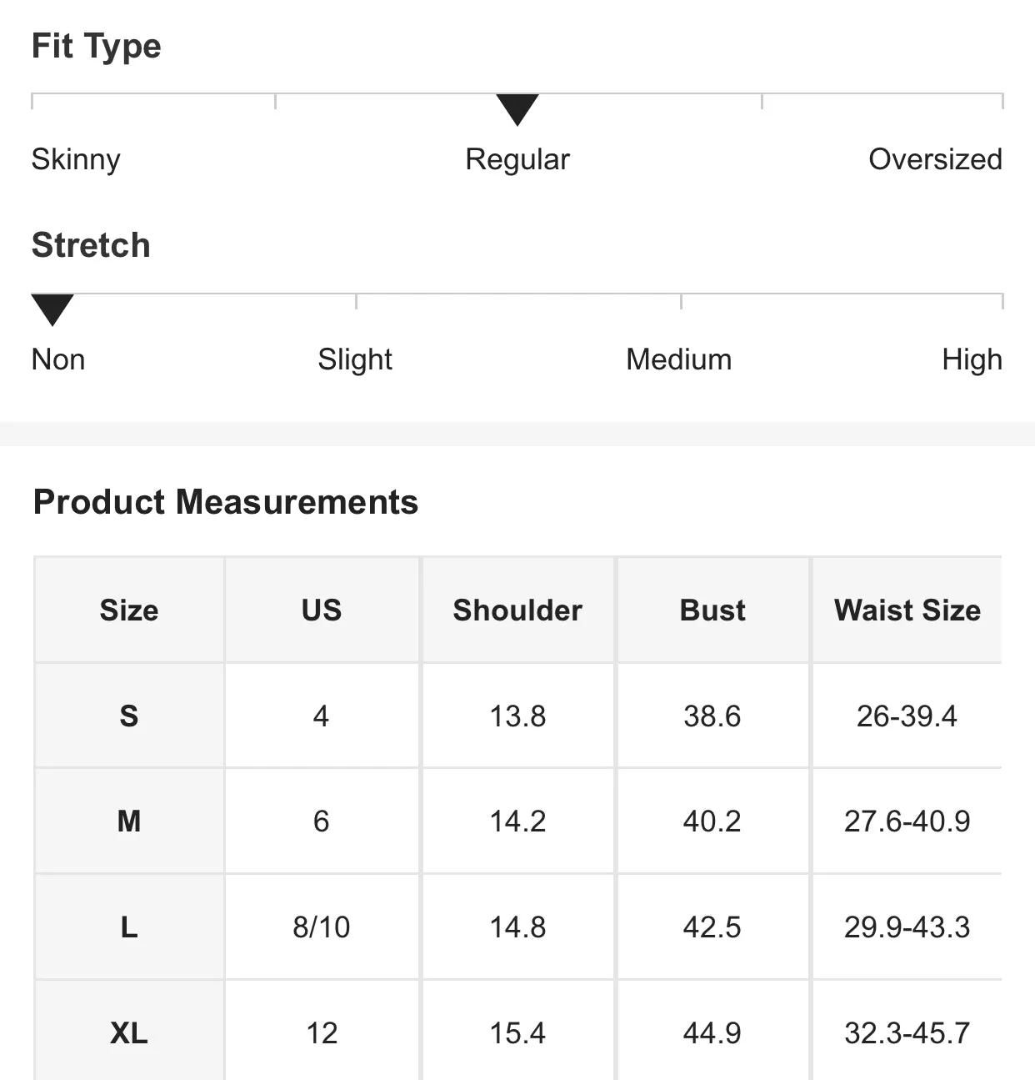Select the Oversized fit label
Image resolution: width=1035 pixels, height=1080 pixels.
pyautogui.click(x=935, y=159)
